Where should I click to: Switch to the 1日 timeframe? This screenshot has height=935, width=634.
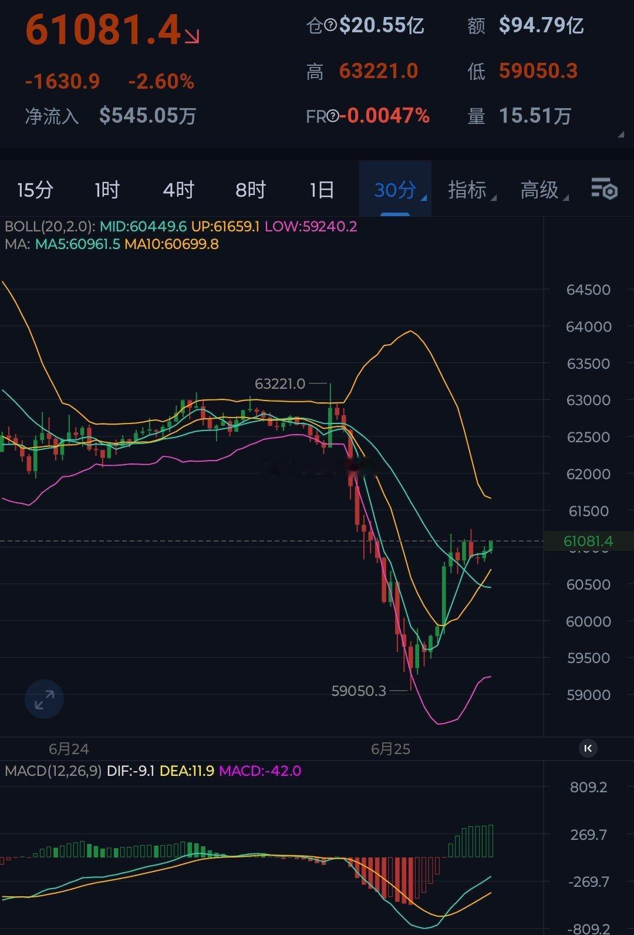pos(322,190)
